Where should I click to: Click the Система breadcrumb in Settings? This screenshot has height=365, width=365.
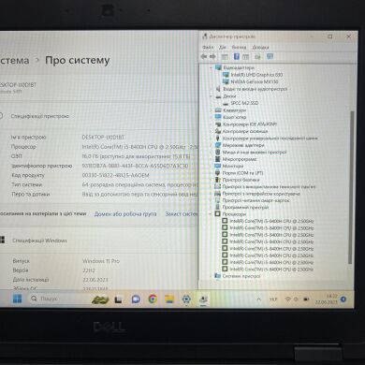[x=15, y=60]
